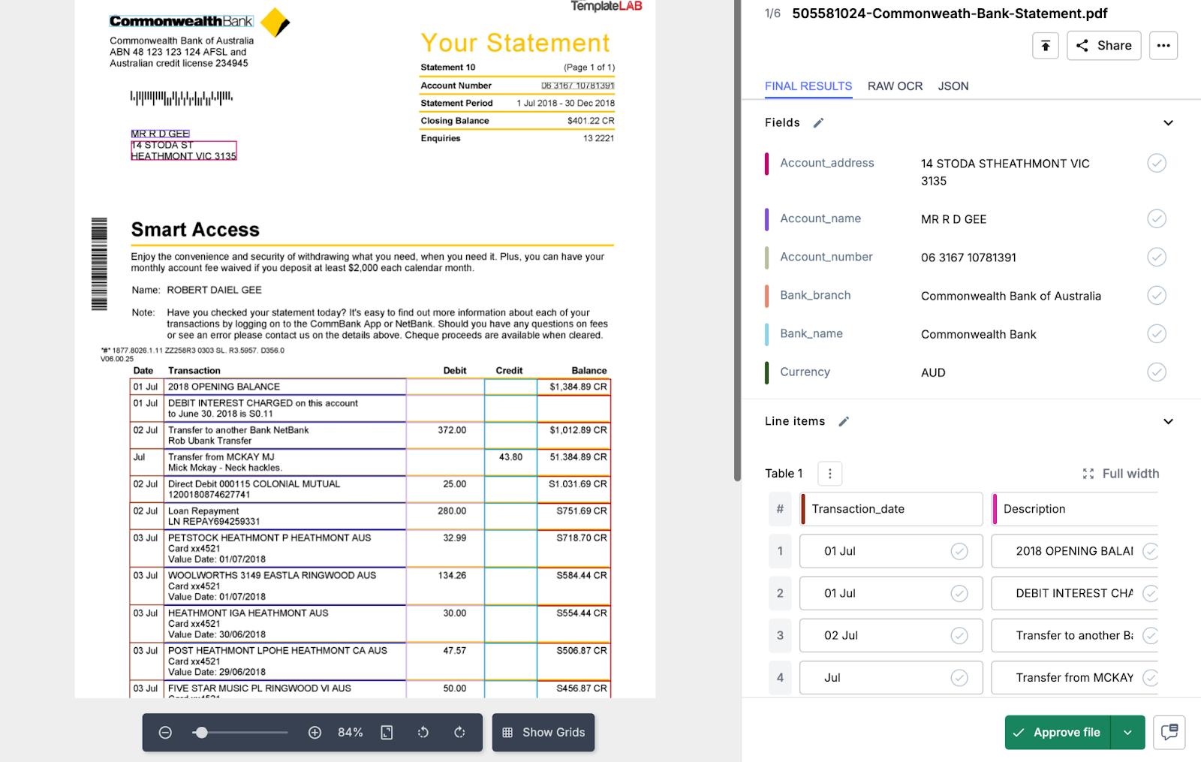Open Table 1 options three-dot menu
This screenshot has height=762, width=1201.
coord(829,474)
